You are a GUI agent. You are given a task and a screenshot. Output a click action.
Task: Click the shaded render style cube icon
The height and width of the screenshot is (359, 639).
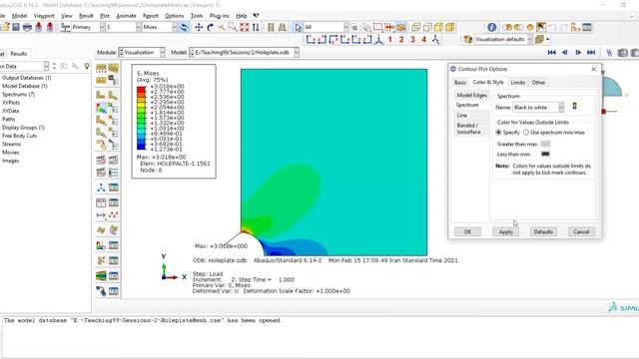pyautogui.click(x=450, y=27)
